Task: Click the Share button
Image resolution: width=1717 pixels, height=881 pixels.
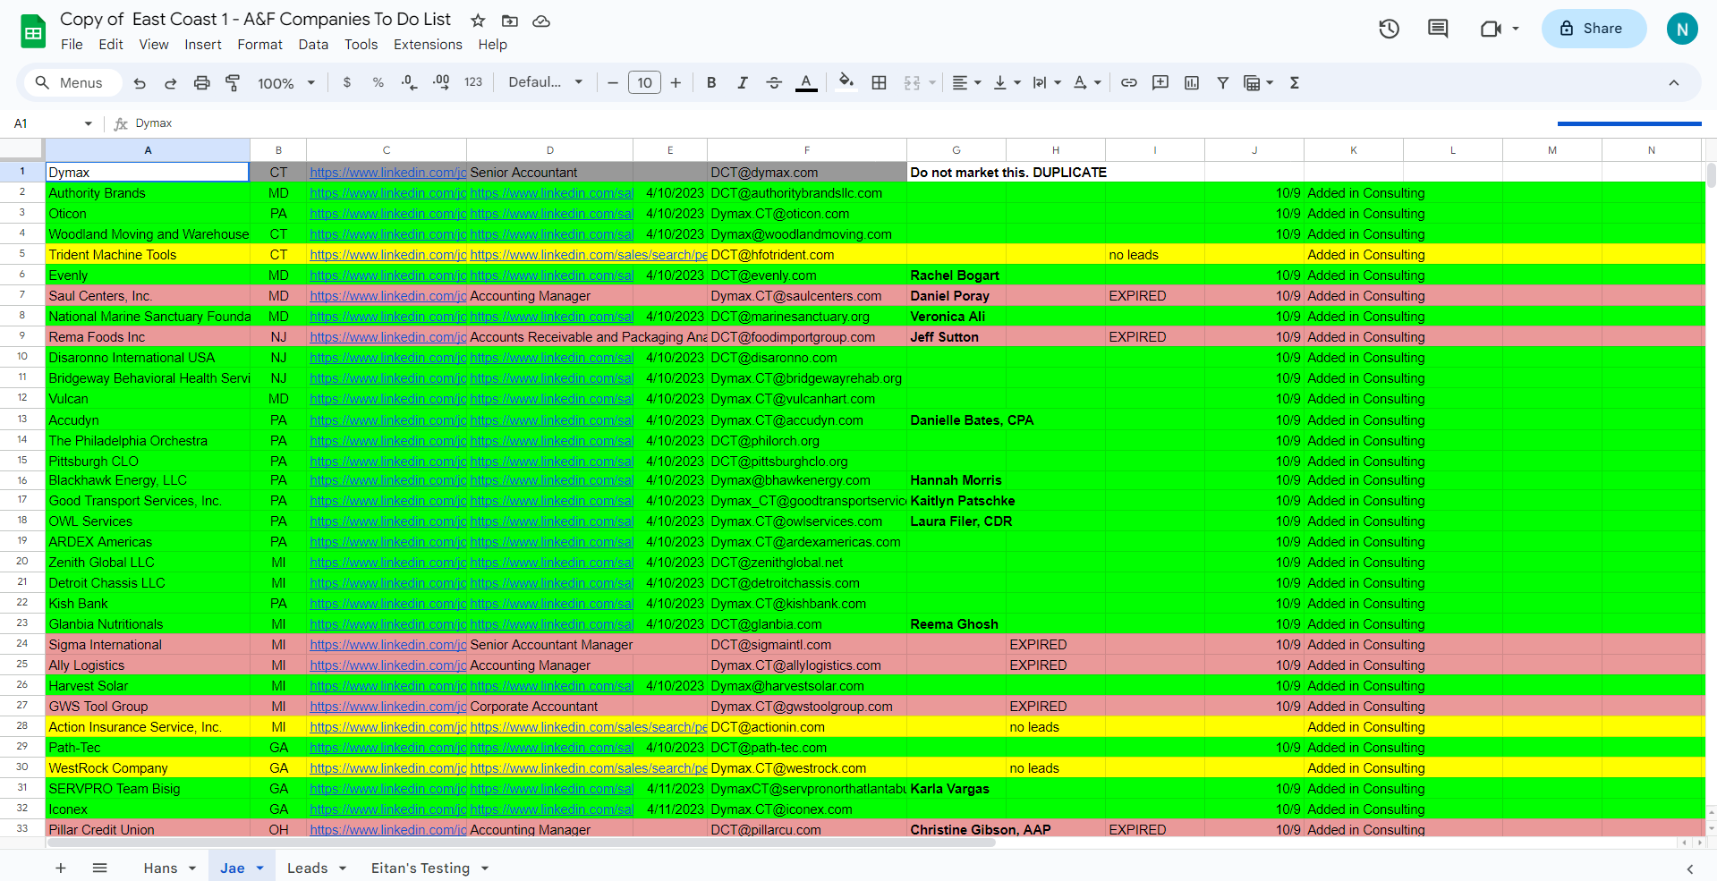Action: pyautogui.click(x=1594, y=29)
